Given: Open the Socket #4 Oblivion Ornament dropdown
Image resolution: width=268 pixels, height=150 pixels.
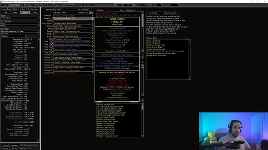Looking at the screenshot, I should [x=74, y=62].
